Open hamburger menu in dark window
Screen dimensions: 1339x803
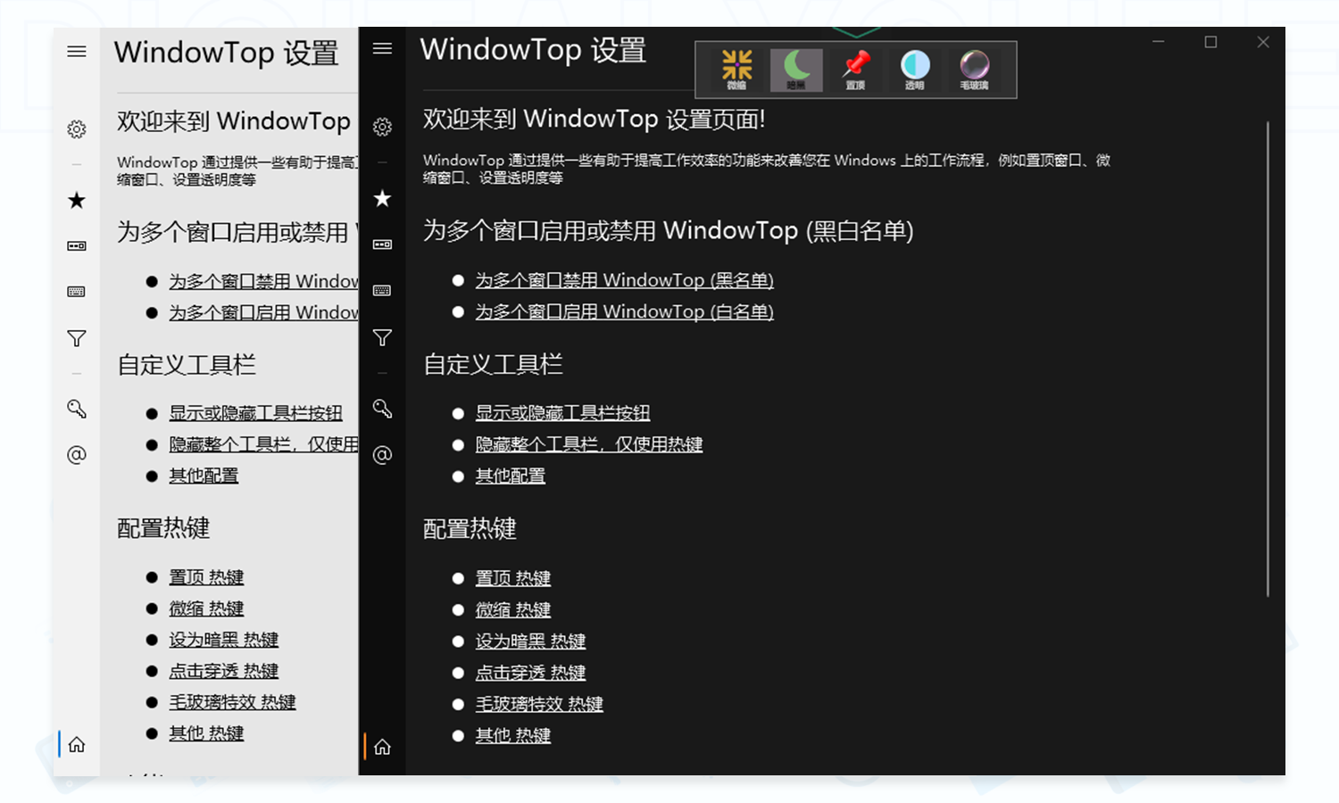coord(382,48)
